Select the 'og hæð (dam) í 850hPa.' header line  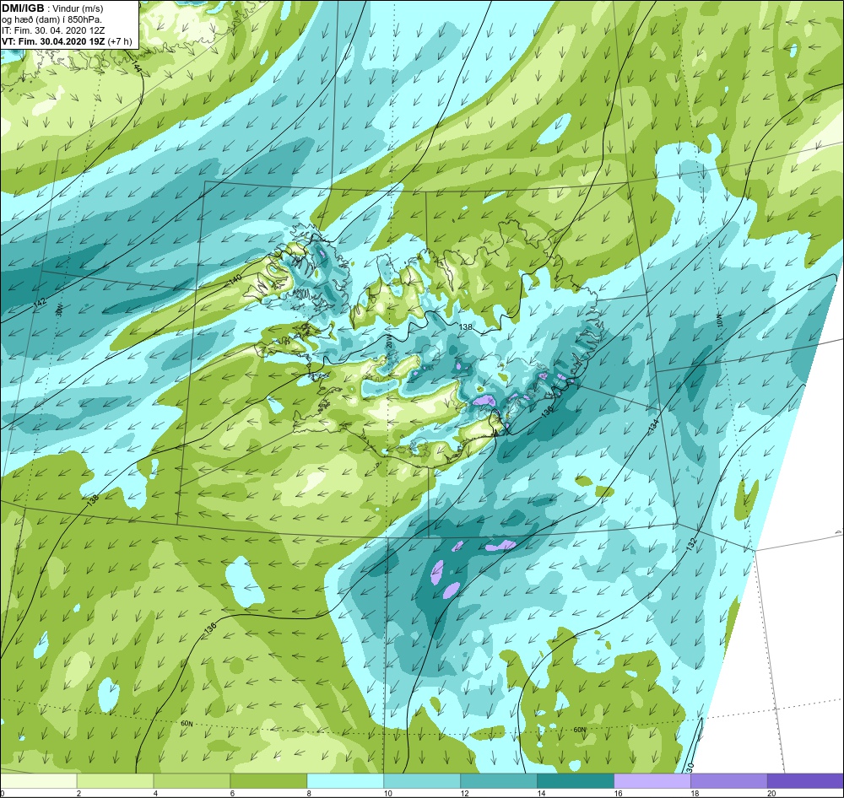(52, 20)
